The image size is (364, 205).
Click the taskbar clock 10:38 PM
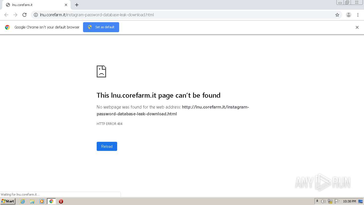coord(349,201)
